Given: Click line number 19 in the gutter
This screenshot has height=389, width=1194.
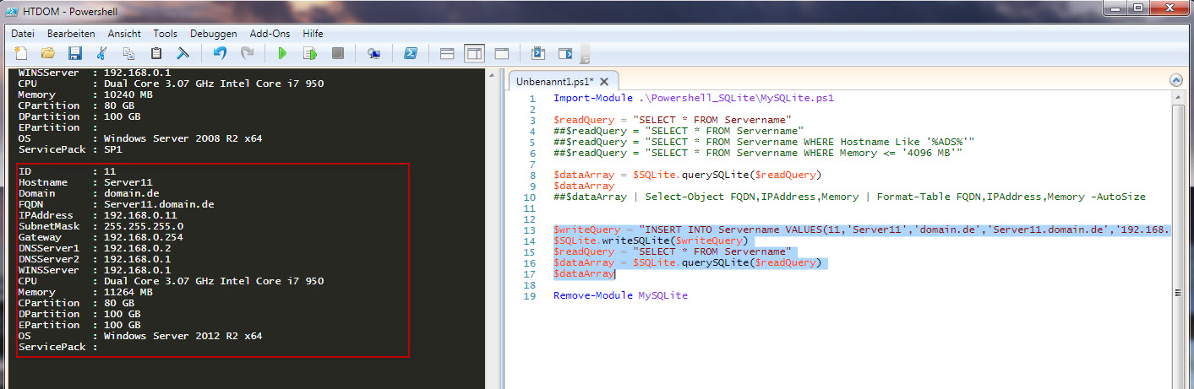Looking at the screenshot, I should click(529, 296).
